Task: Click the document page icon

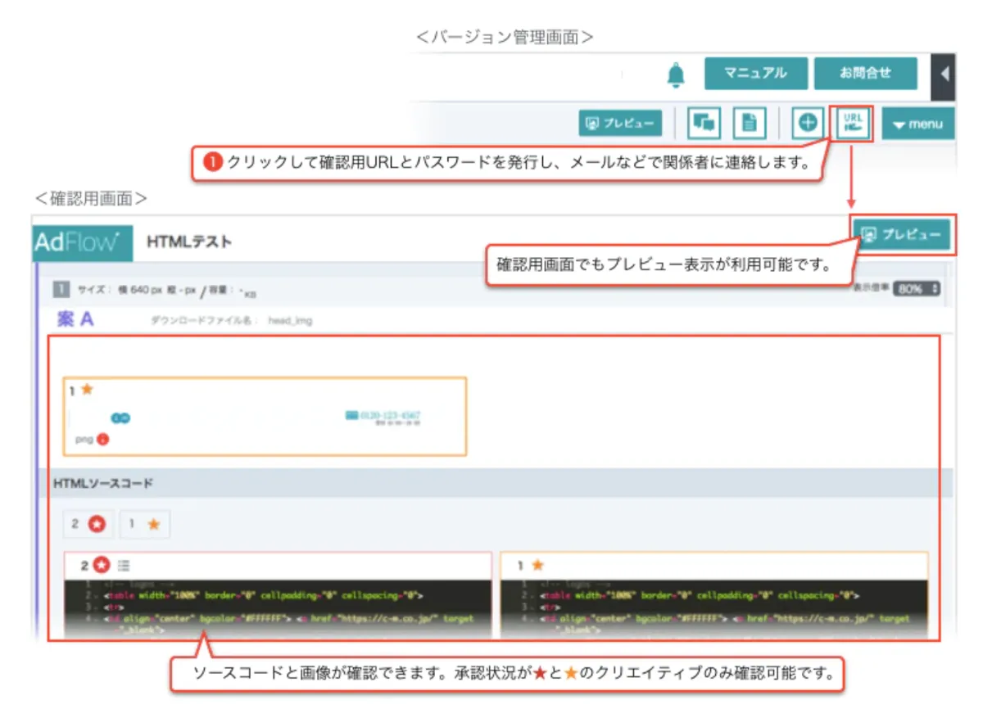Action: (x=749, y=124)
